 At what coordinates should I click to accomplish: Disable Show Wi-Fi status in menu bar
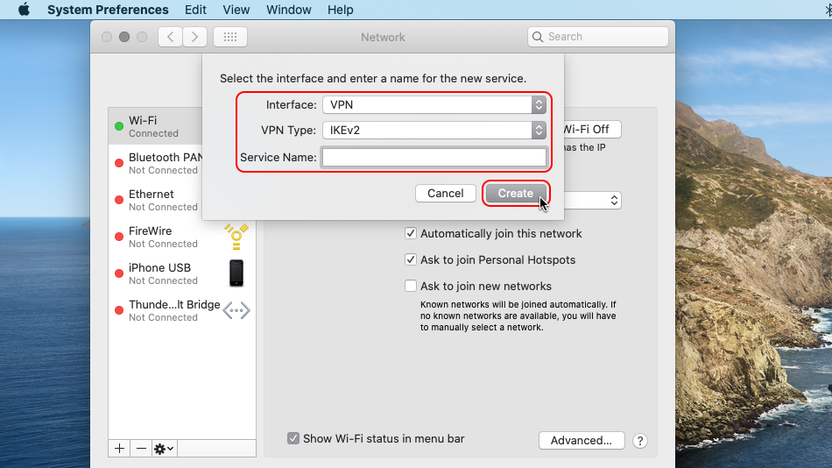[293, 438]
